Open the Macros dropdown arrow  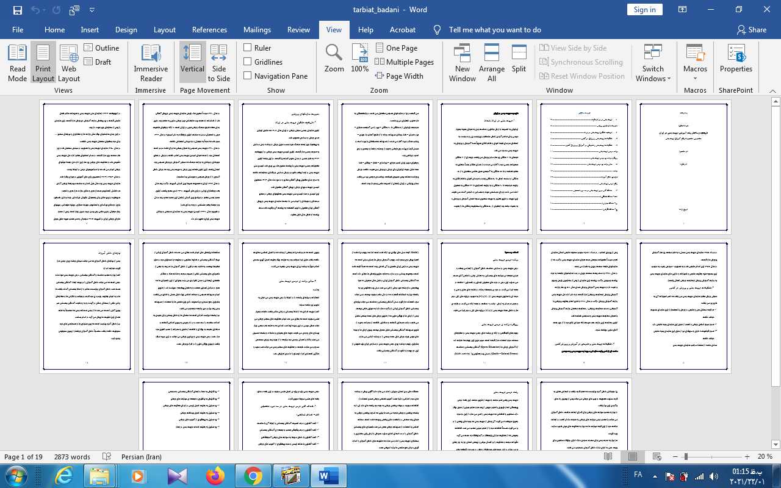(x=695, y=79)
